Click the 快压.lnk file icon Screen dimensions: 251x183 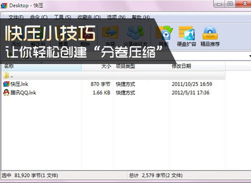click(x=7, y=84)
